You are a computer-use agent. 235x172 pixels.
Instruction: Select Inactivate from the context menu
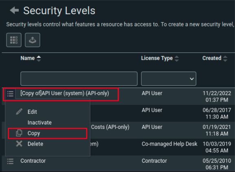(x=40, y=122)
